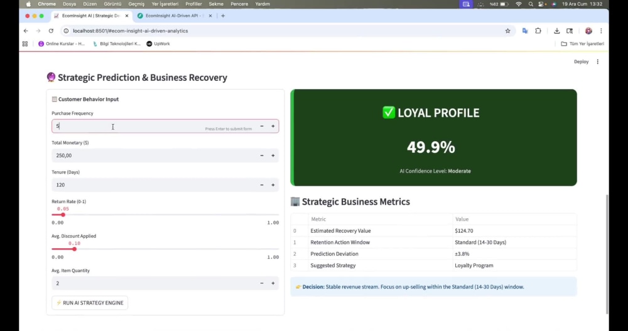Close the EcomInsight AI-Driven API tab
The image size is (628, 331).
click(x=210, y=16)
